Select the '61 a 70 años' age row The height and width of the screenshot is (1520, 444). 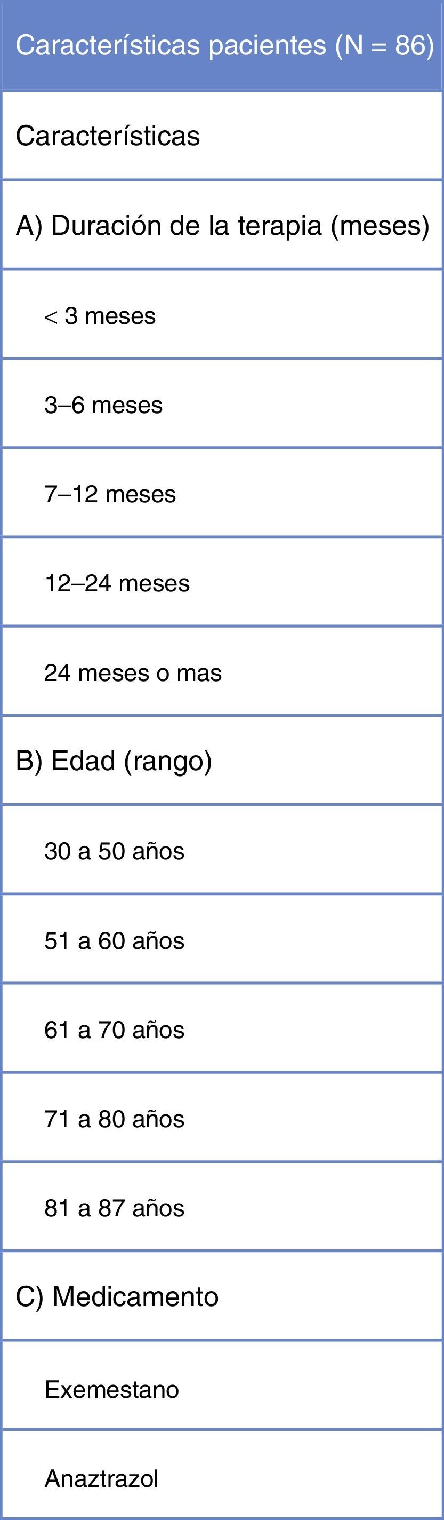pos(114,1030)
